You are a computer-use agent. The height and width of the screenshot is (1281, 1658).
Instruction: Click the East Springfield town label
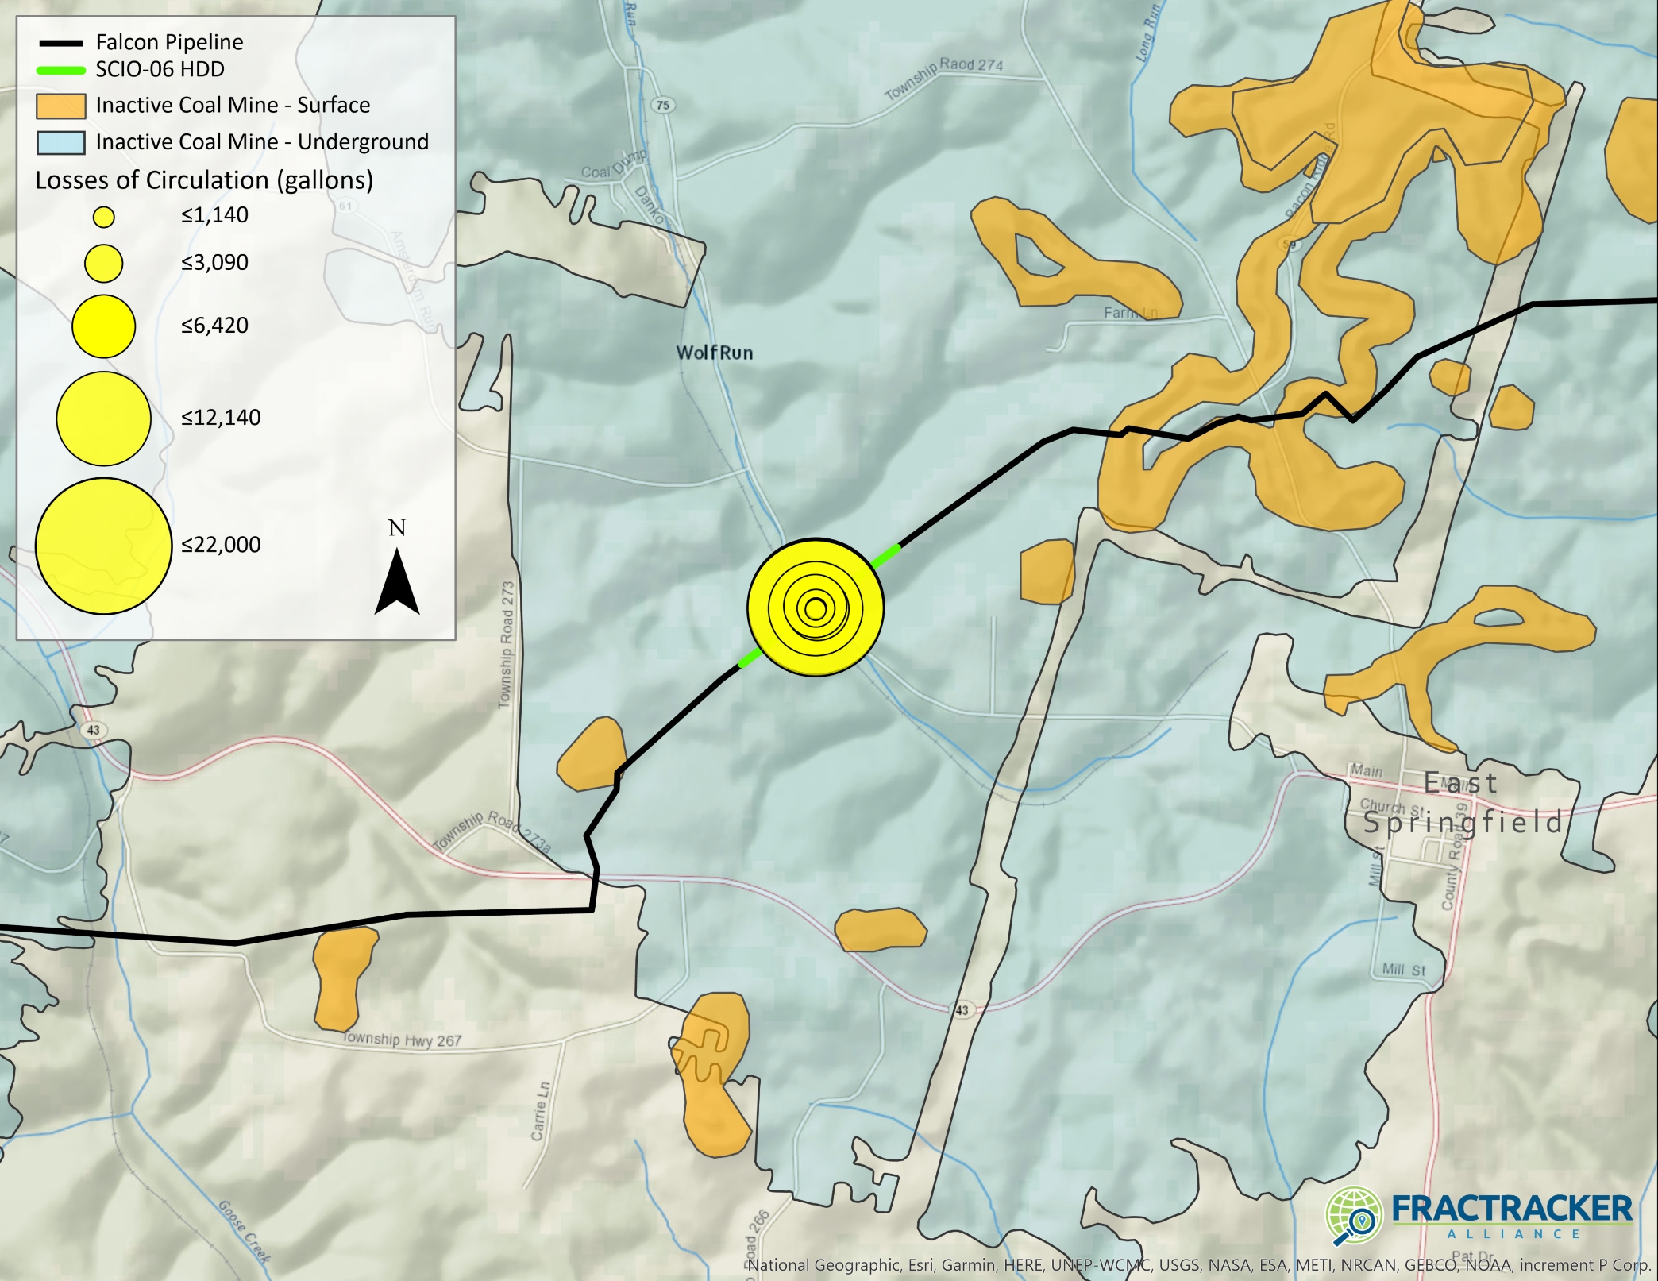point(1463,802)
